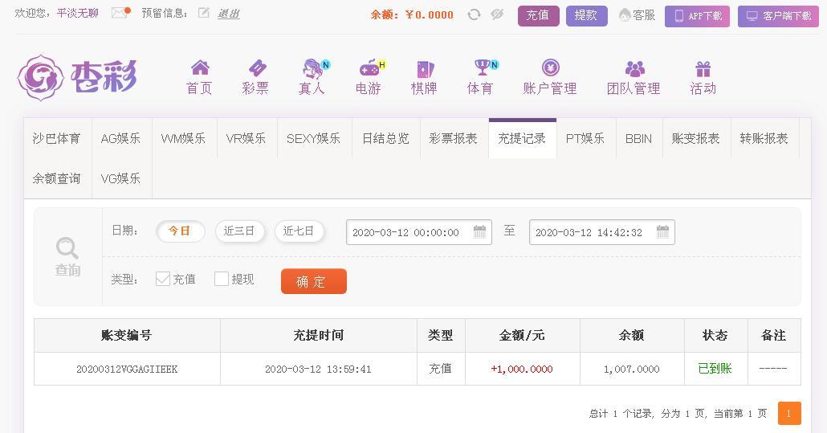
Task: Switch to 账变报表 tab
Action: (696, 139)
